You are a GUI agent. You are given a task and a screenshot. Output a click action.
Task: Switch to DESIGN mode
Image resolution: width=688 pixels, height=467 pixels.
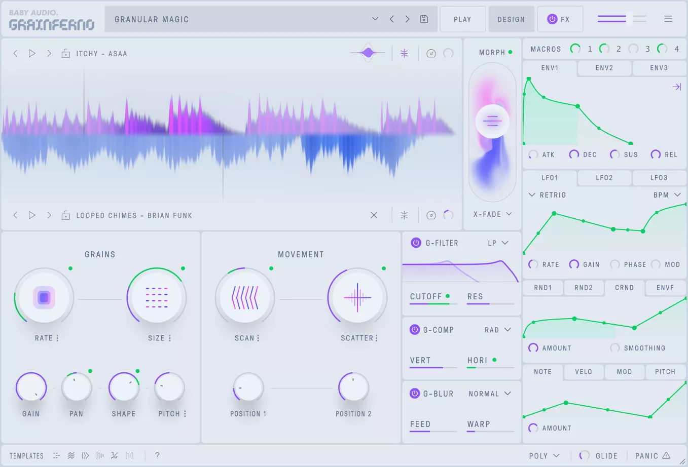pyautogui.click(x=511, y=19)
